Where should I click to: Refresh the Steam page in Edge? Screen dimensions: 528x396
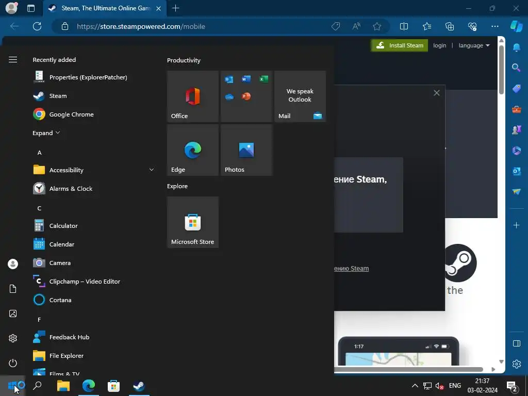tap(37, 26)
